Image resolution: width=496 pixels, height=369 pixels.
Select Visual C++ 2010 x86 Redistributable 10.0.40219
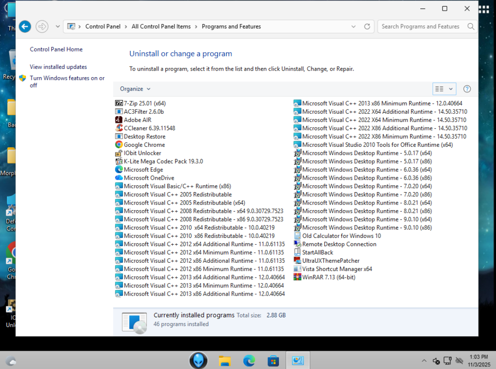195,236
